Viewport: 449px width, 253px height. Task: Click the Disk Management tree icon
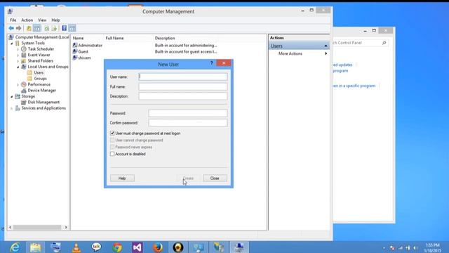point(24,102)
